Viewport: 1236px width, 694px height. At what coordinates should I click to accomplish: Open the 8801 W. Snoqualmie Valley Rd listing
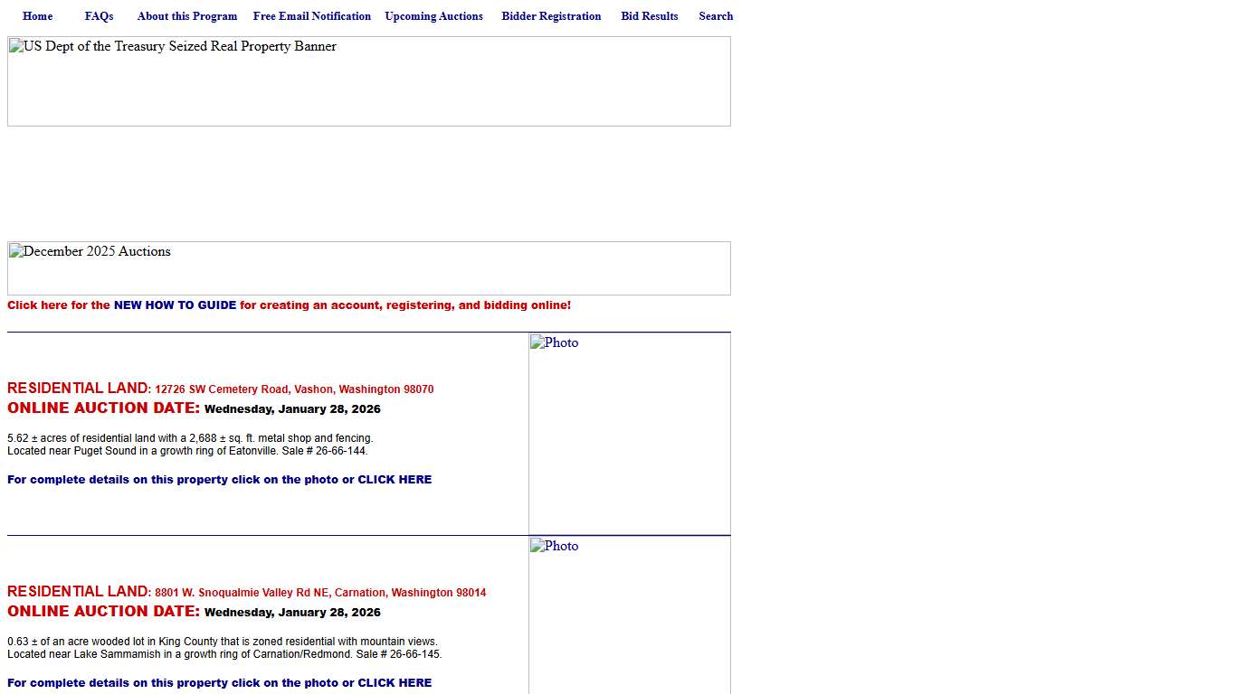(x=321, y=592)
